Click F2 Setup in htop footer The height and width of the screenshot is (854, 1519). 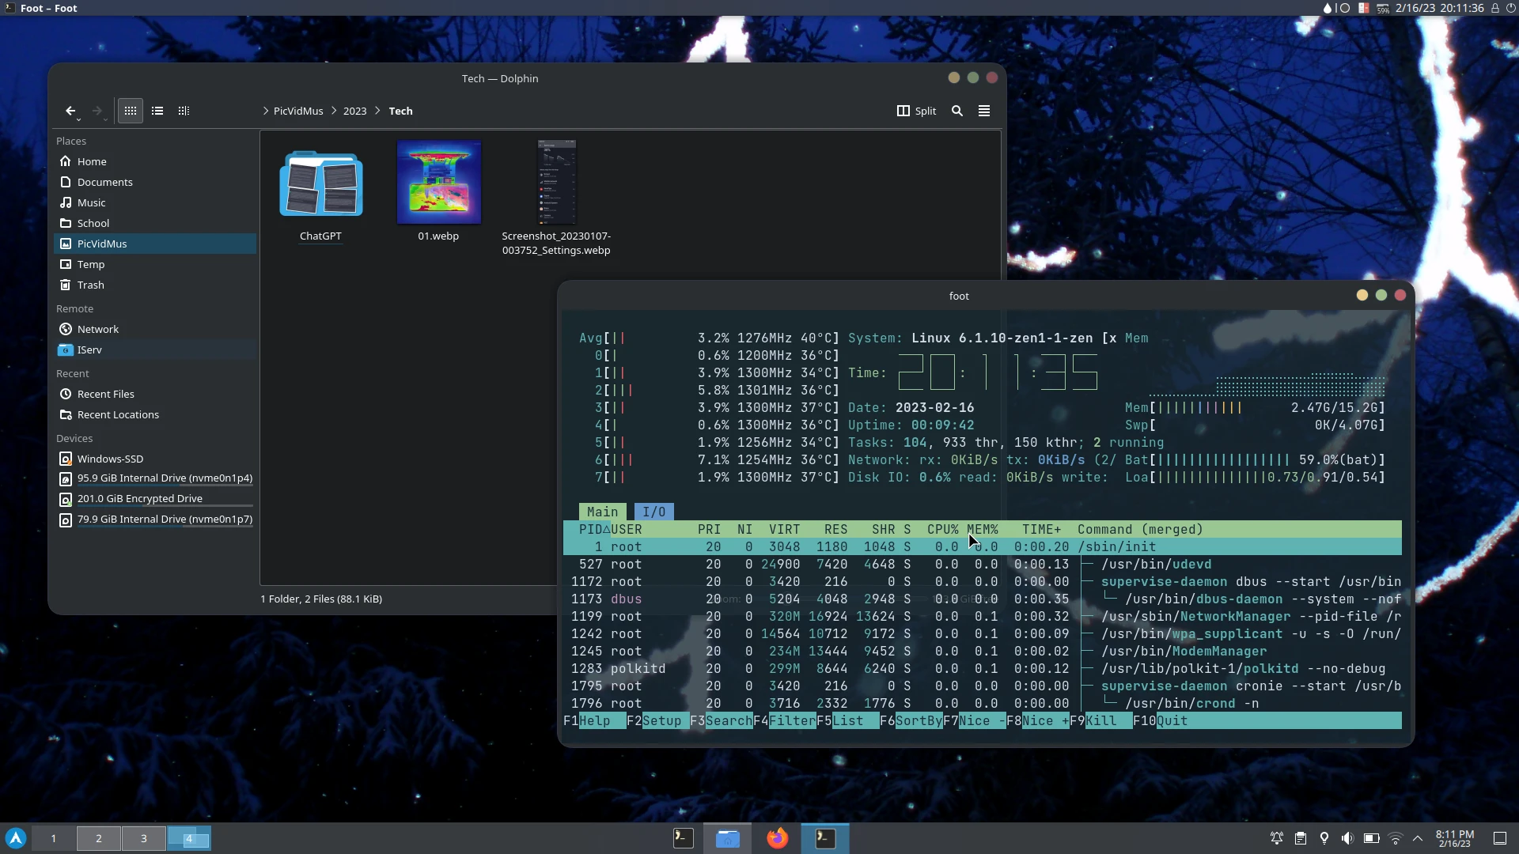pos(657,720)
